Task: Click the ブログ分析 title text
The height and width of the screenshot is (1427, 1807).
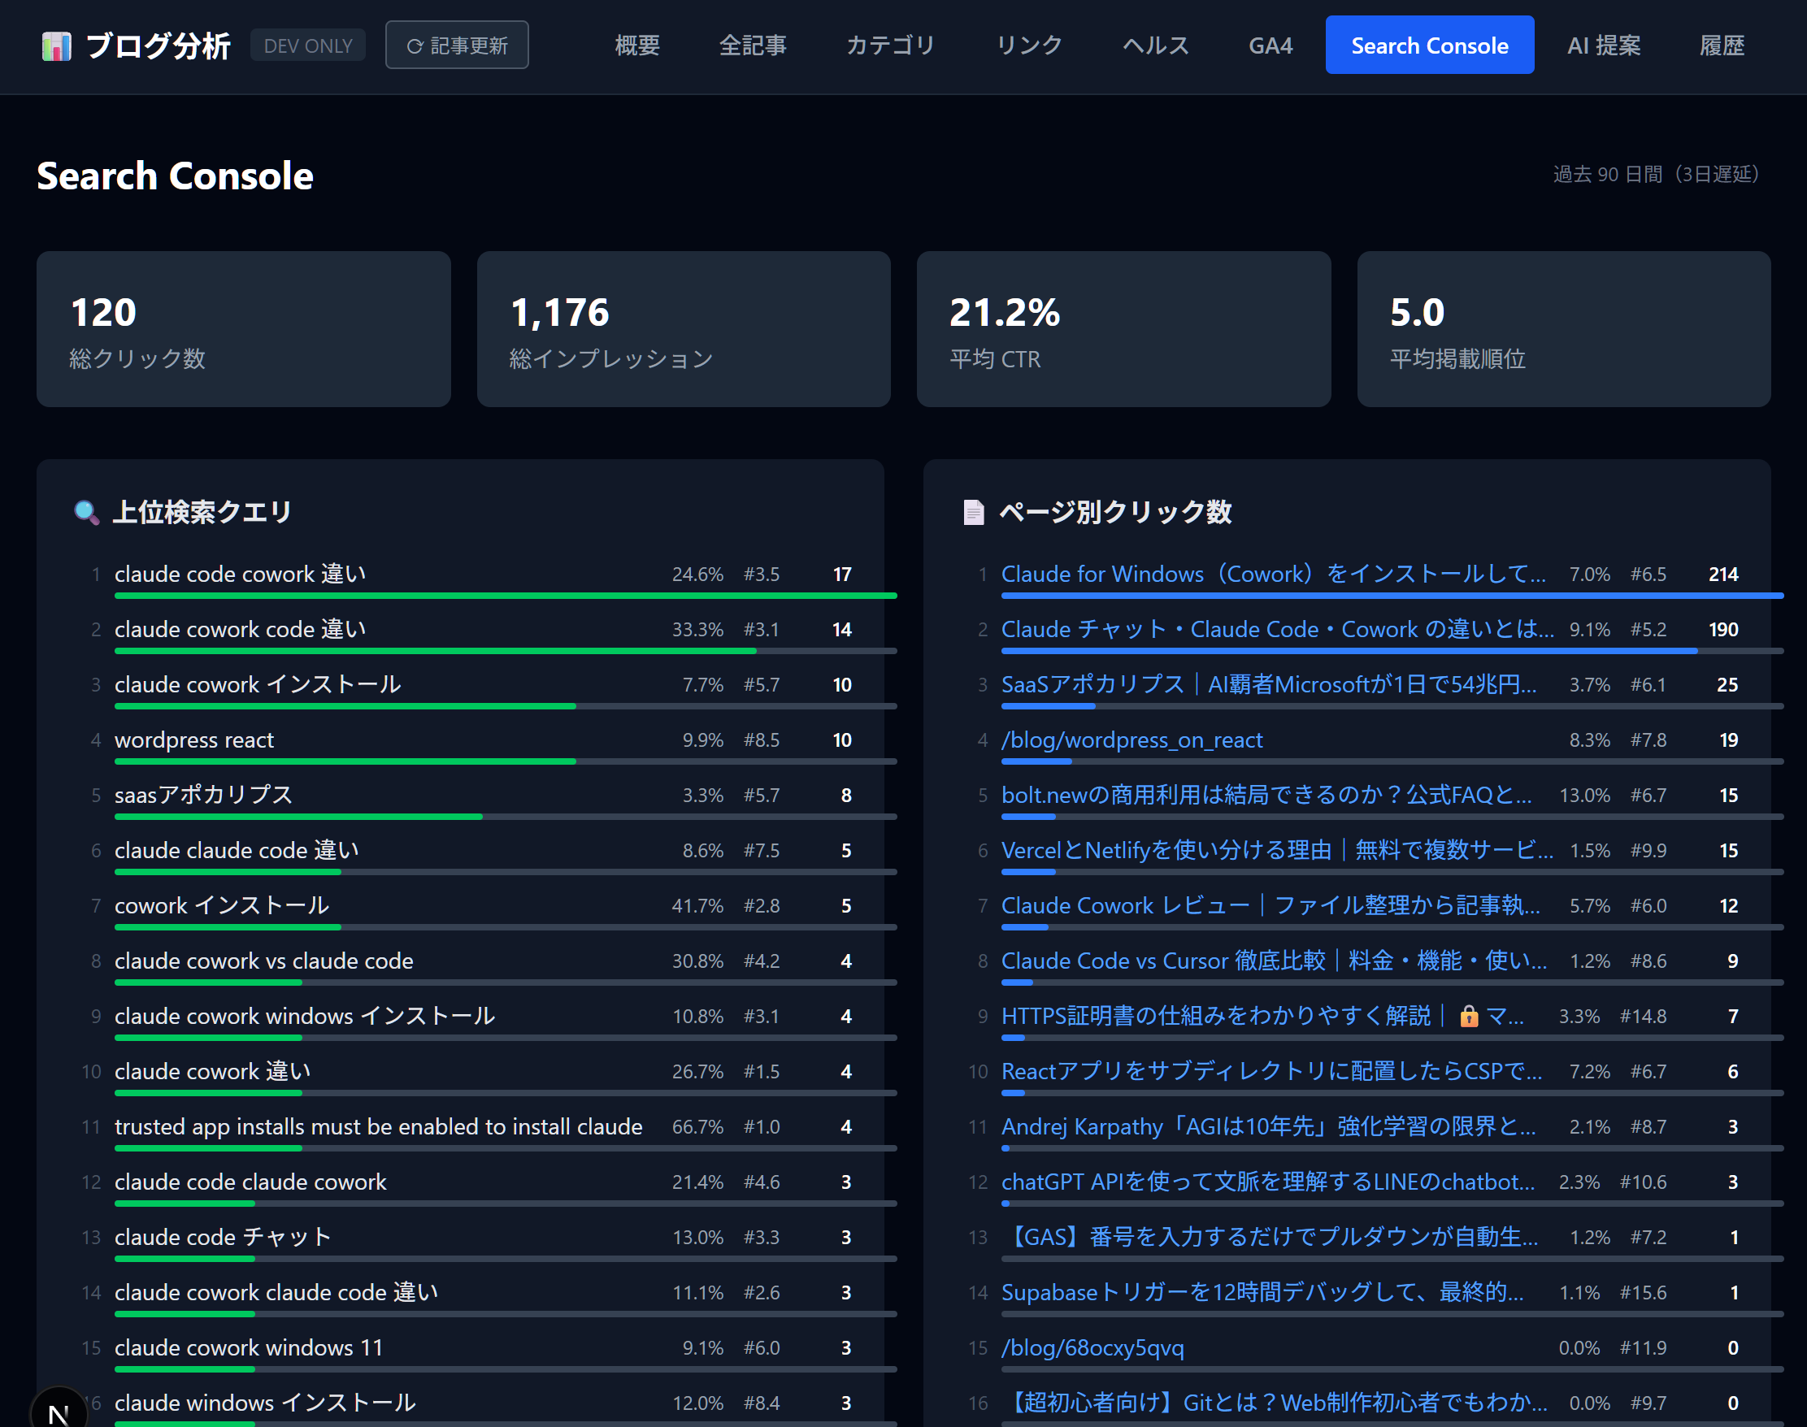Action: tap(158, 46)
